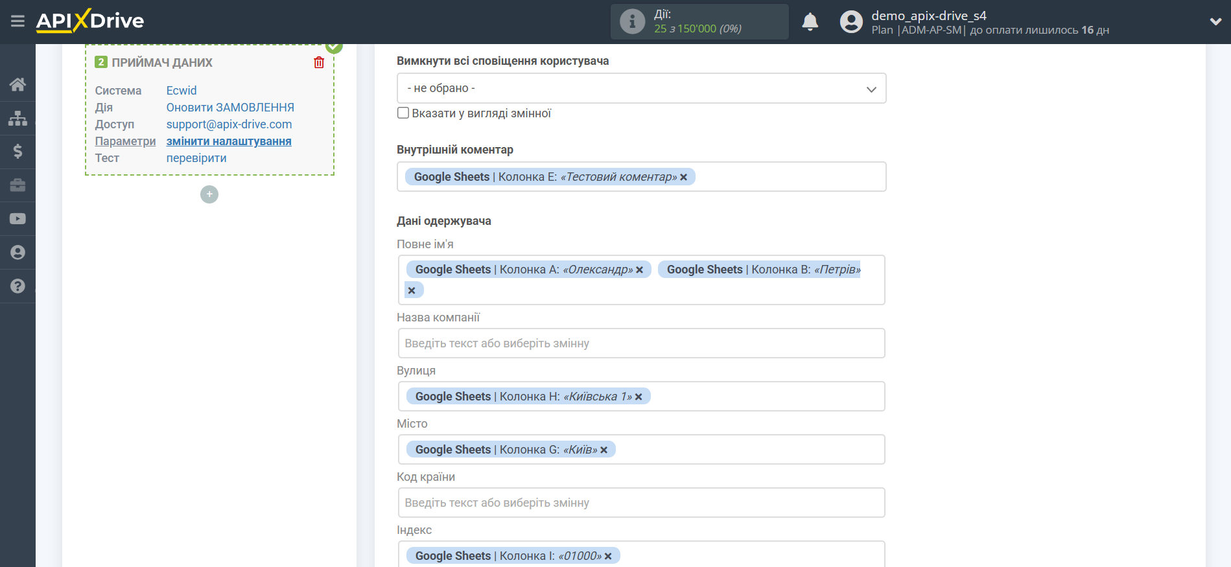Screen dimensions: 1231x567
Task: Remove the Тестовий коментар tag
Action: (683, 177)
